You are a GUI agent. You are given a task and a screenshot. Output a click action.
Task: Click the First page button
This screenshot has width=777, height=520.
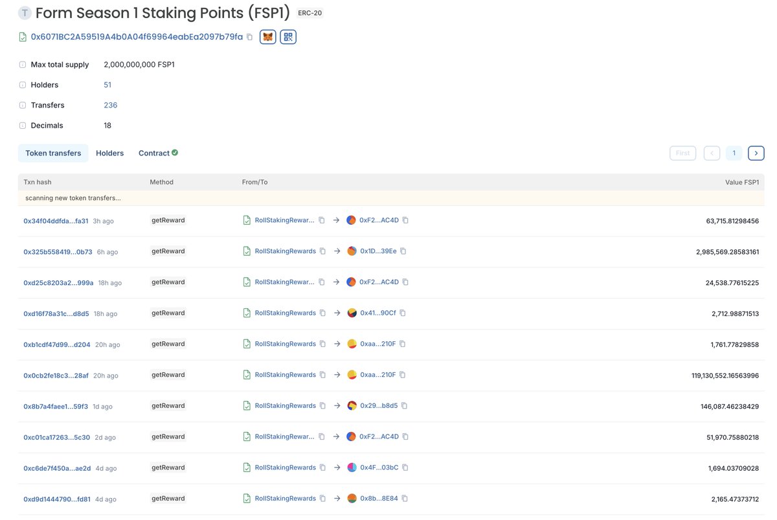pos(682,153)
